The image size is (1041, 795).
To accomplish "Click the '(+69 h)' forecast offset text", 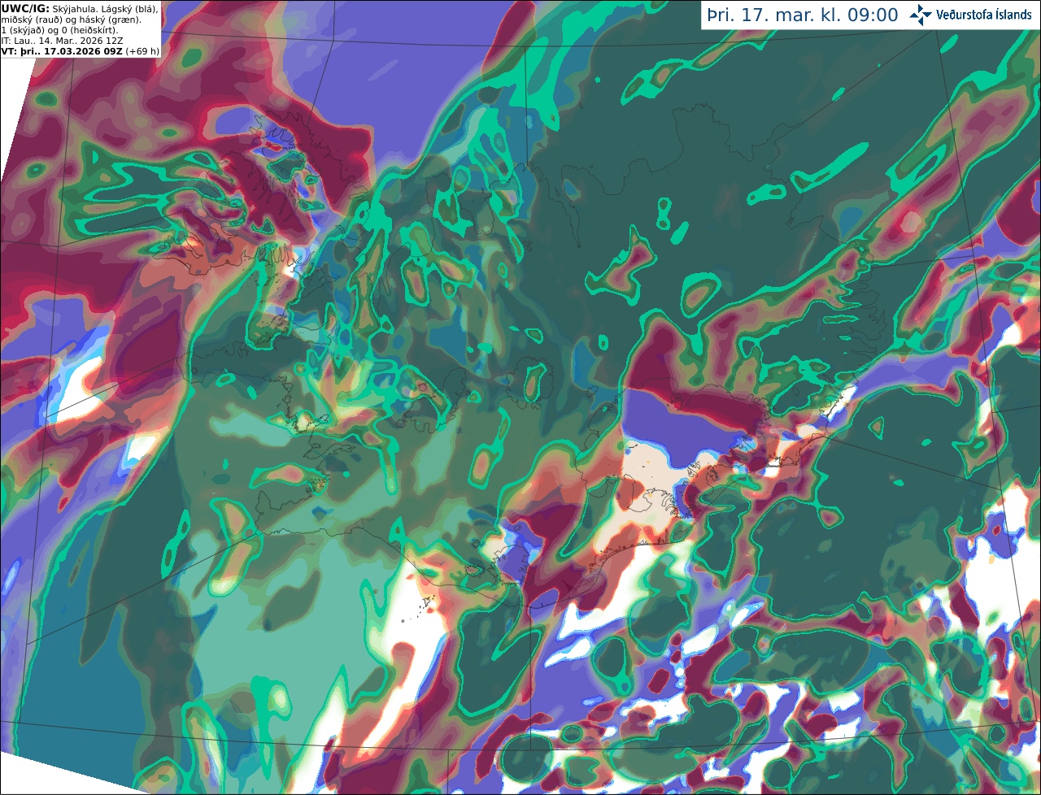I will coord(142,51).
